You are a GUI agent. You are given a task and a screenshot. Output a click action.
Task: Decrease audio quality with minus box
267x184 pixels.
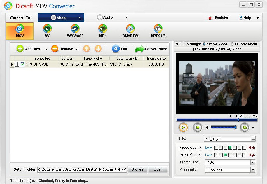point(216,155)
